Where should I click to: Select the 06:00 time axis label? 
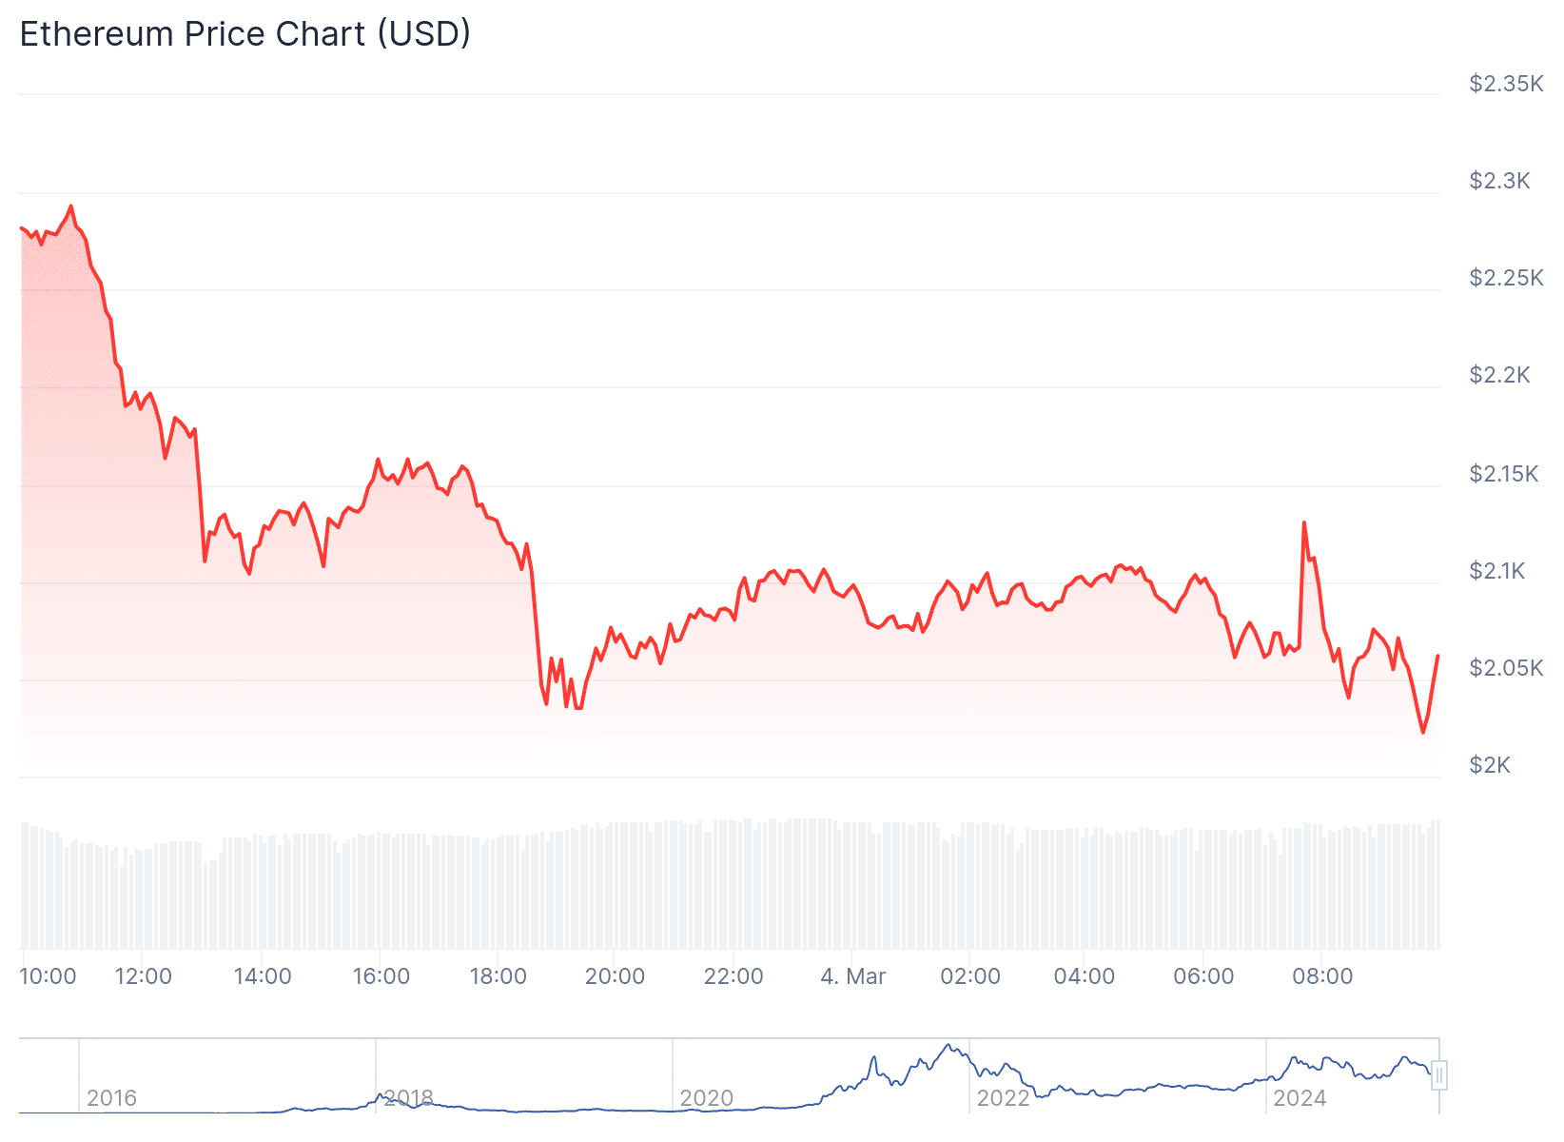click(1203, 976)
